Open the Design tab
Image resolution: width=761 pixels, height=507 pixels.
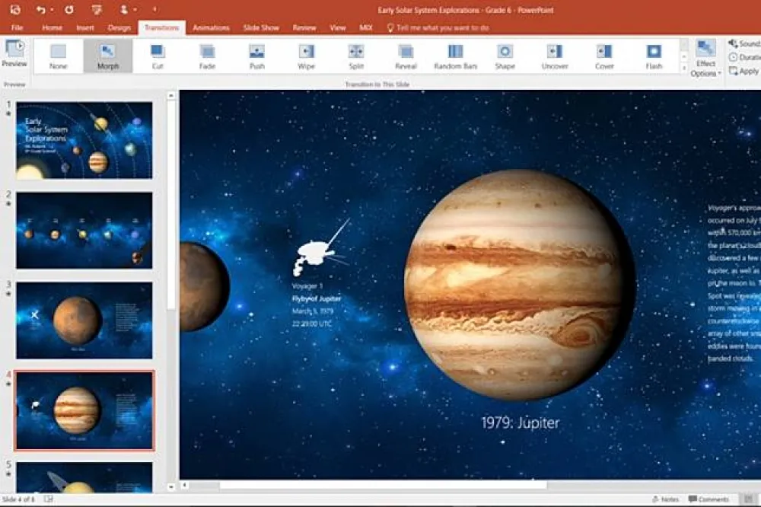coord(119,27)
